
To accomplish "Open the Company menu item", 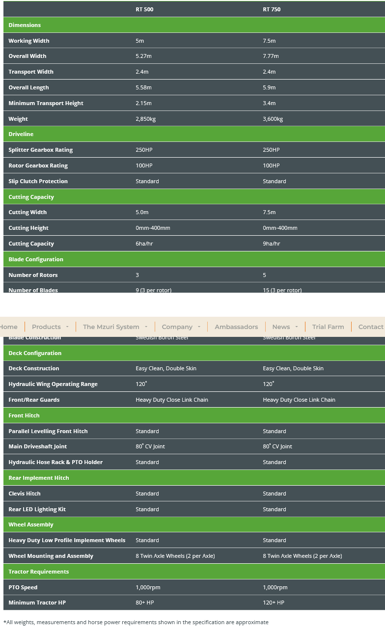I will [177, 327].
